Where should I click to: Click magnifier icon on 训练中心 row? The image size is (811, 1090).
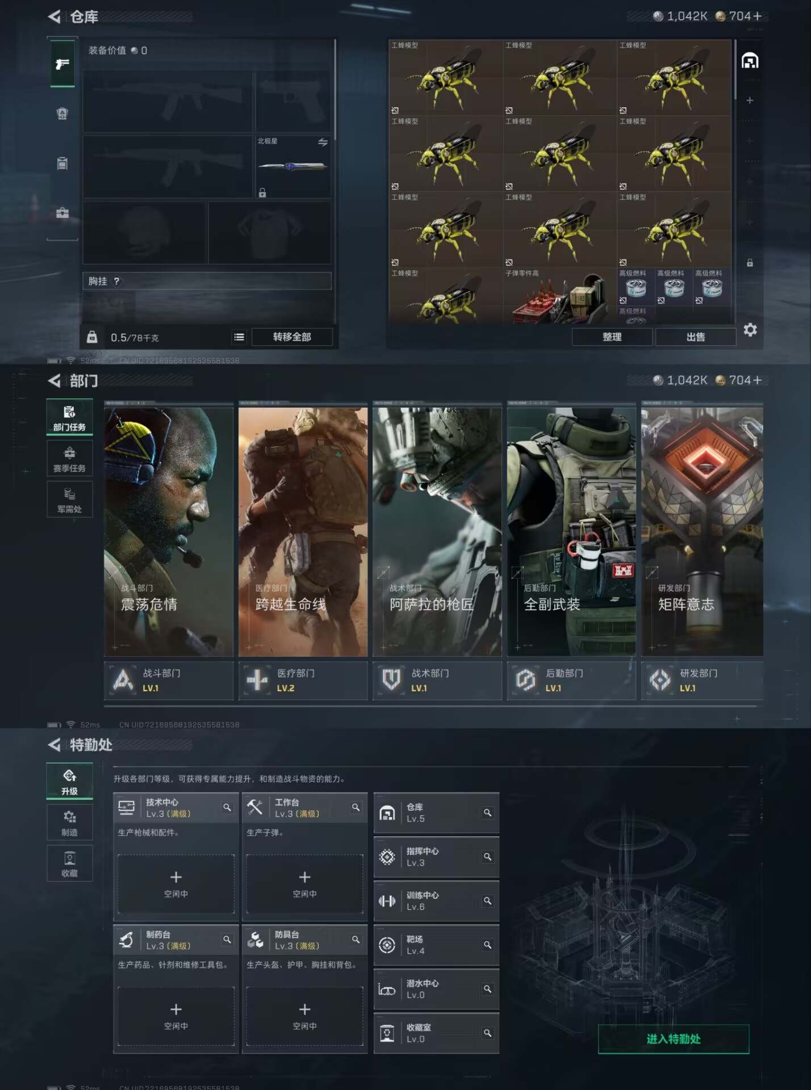[487, 901]
